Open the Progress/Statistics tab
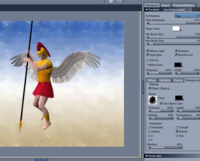The width and height of the screenshot is (200, 161). [x=183, y=5]
